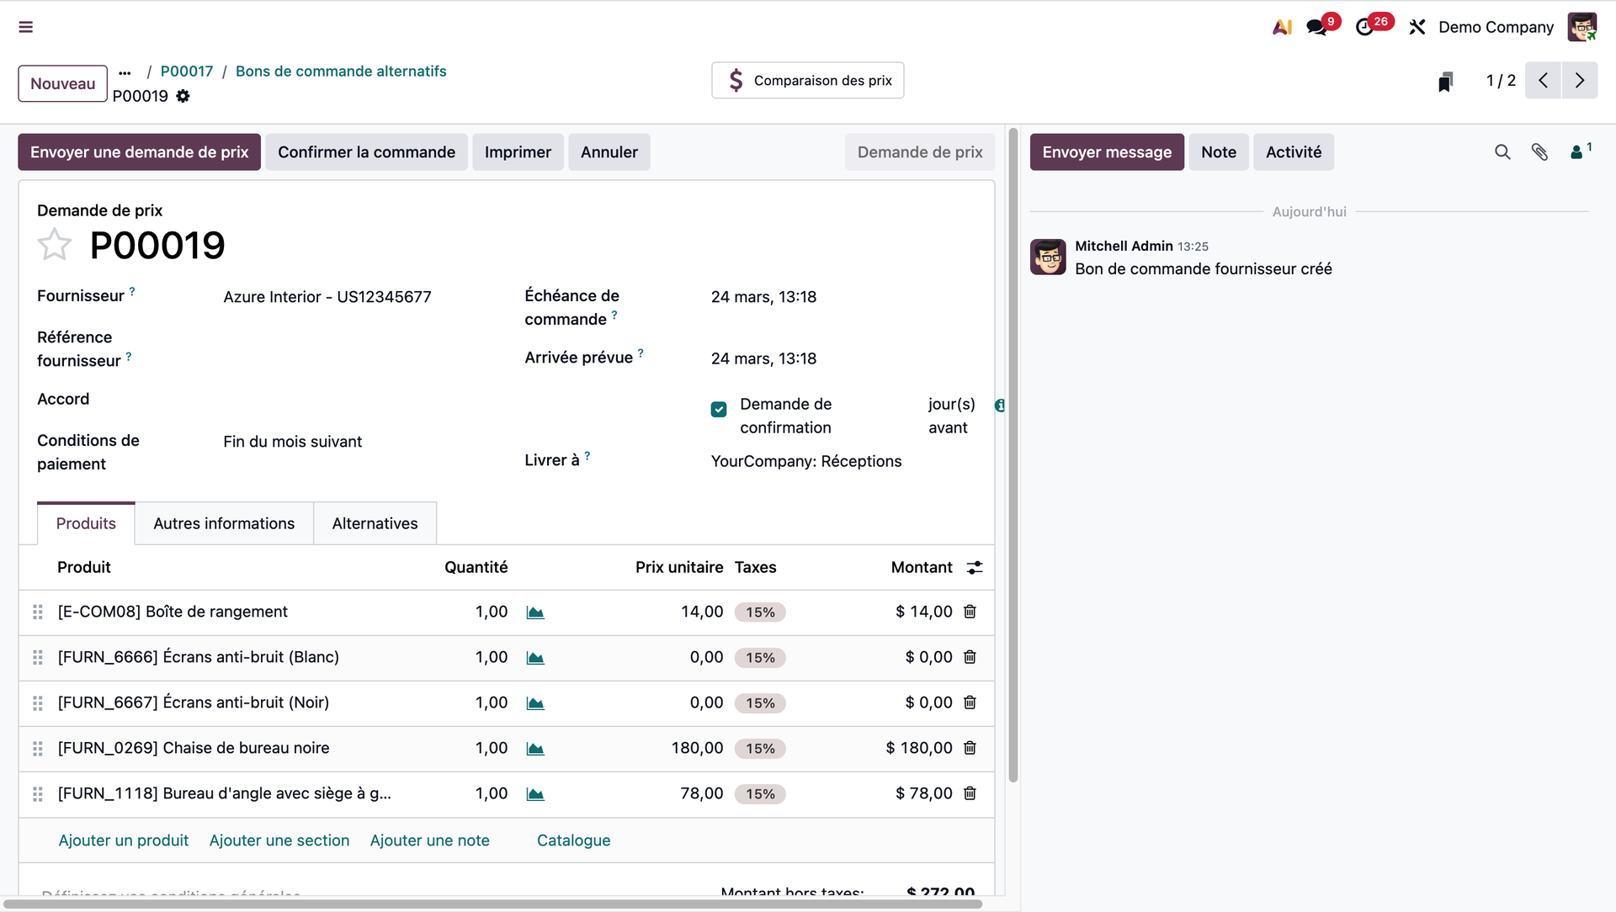Click the AI assistant icon
The width and height of the screenshot is (1616, 912).
pyautogui.click(x=1282, y=27)
